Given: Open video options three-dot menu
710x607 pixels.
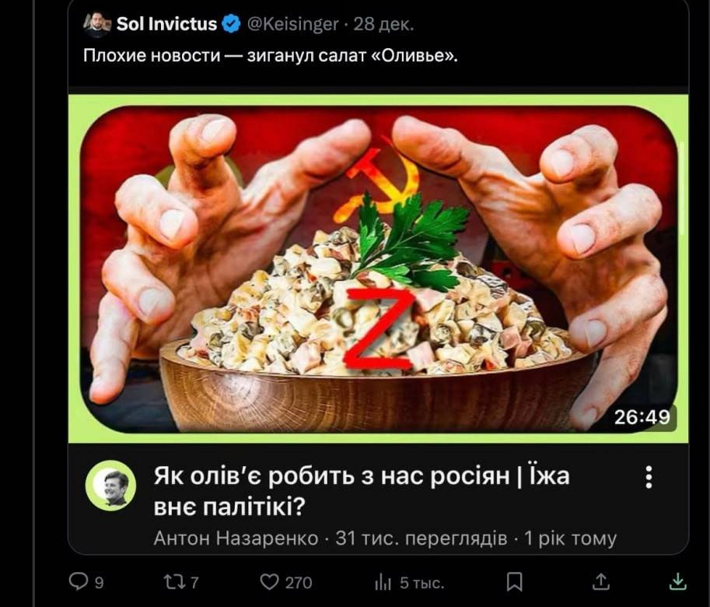Looking at the screenshot, I should coord(649,477).
